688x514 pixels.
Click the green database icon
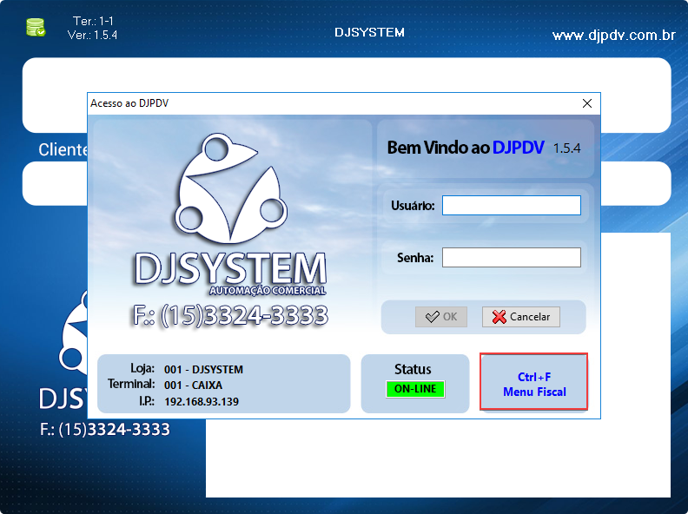pyautogui.click(x=36, y=27)
